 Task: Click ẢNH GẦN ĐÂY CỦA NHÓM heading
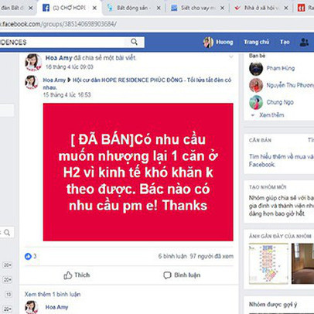click(280, 236)
